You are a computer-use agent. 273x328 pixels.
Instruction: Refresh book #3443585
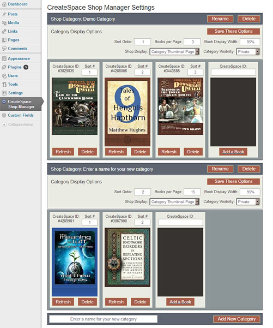pos(169,152)
